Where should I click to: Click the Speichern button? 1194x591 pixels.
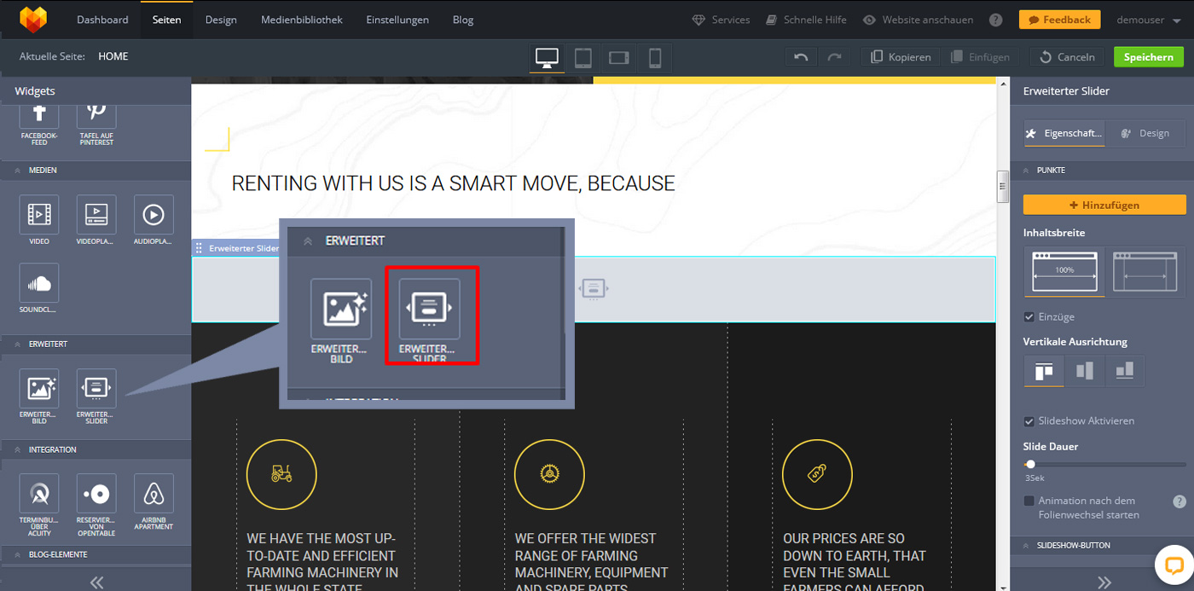coord(1148,57)
